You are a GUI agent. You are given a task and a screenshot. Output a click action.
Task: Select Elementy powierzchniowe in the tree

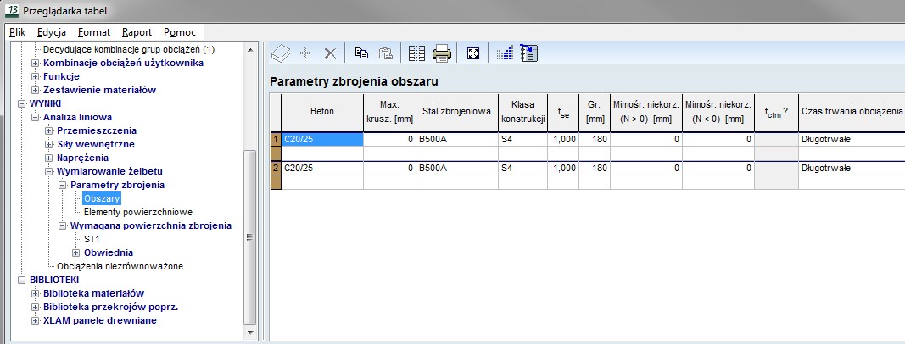click(138, 212)
